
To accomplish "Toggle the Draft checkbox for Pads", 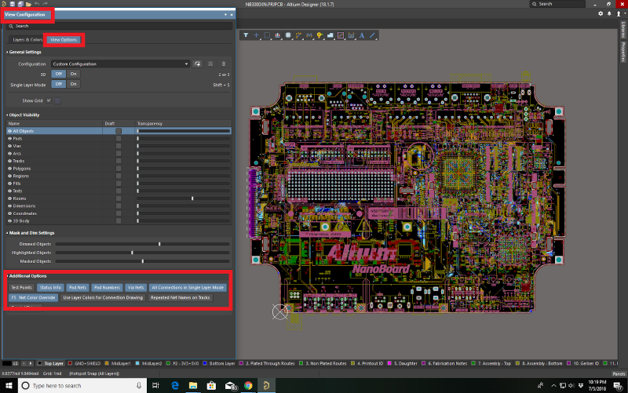I will click(x=119, y=138).
